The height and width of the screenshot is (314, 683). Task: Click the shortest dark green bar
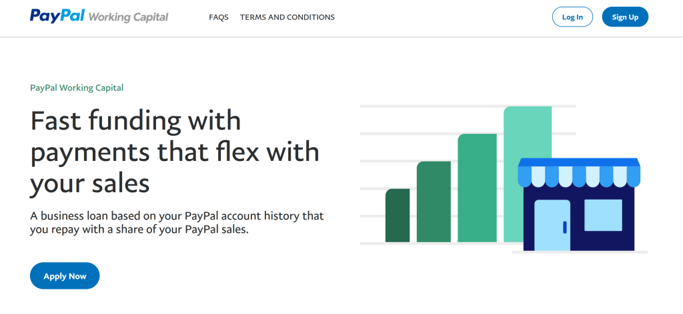coord(398,216)
